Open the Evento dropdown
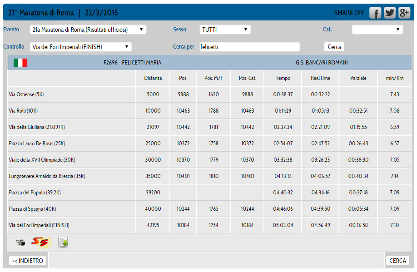This screenshot has height=272, width=417. [88, 30]
